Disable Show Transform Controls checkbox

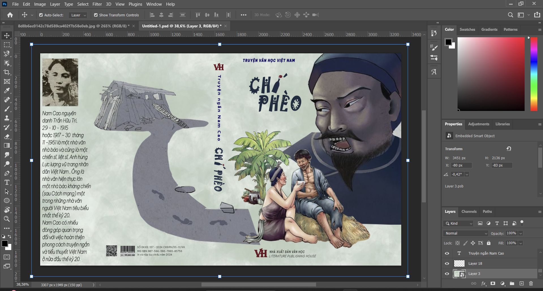(96, 15)
